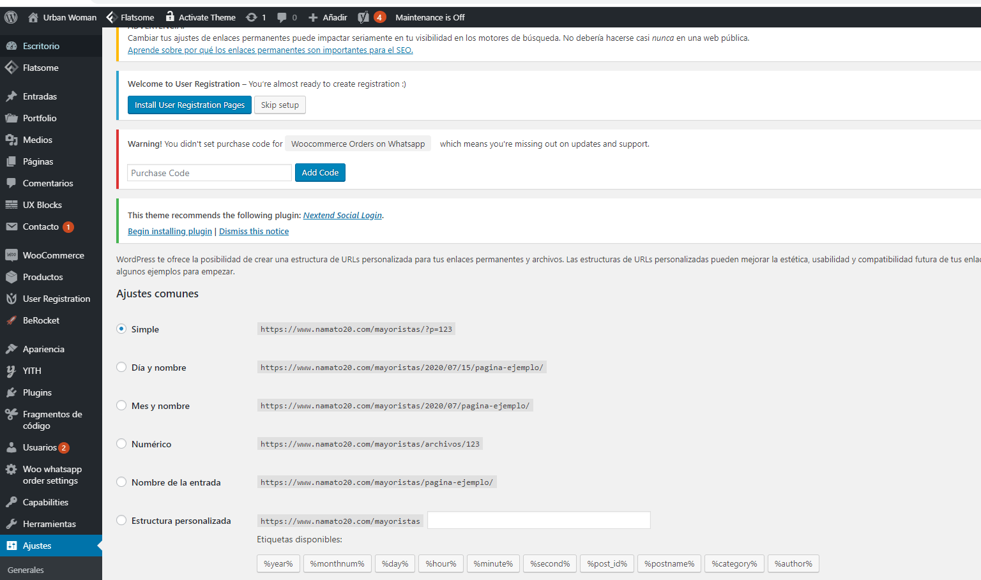Image resolution: width=981 pixels, height=580 pixels.
Task: Open the Yoast SEO icon with 4 notifications
Action: (x=363, y=17)
